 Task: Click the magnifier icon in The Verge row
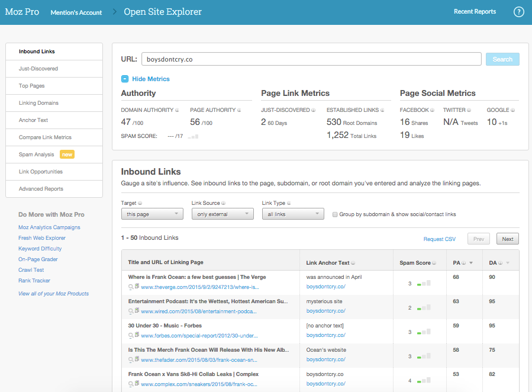(x=131, y=287)
